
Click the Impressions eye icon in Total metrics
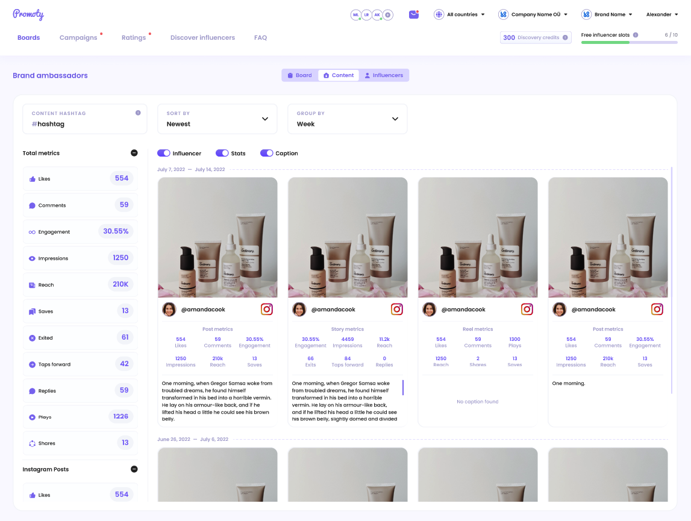(x=32, y=258)
